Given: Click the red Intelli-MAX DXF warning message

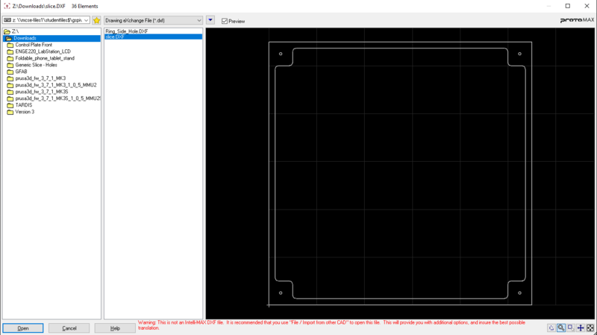Looking at the screenshot, I should coord(331,325).
